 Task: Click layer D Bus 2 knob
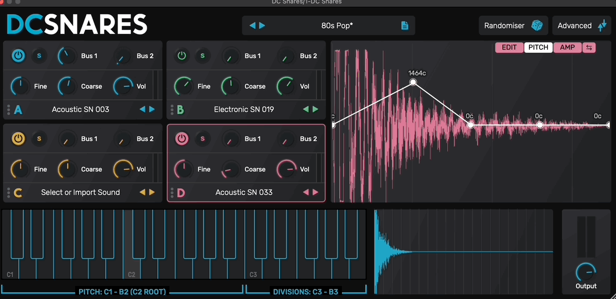286,139
